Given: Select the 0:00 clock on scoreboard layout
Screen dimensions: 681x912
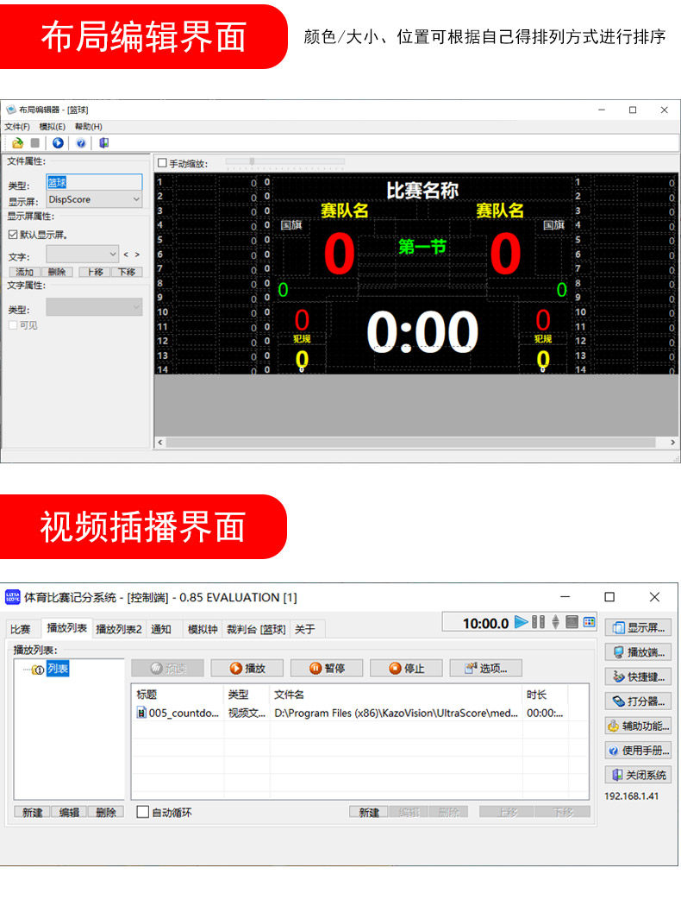Looking at the screenshot, I should [x=422, y=331].
